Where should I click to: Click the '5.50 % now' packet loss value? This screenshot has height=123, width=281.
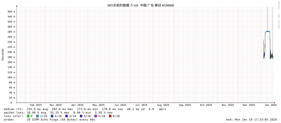(104, 113)
